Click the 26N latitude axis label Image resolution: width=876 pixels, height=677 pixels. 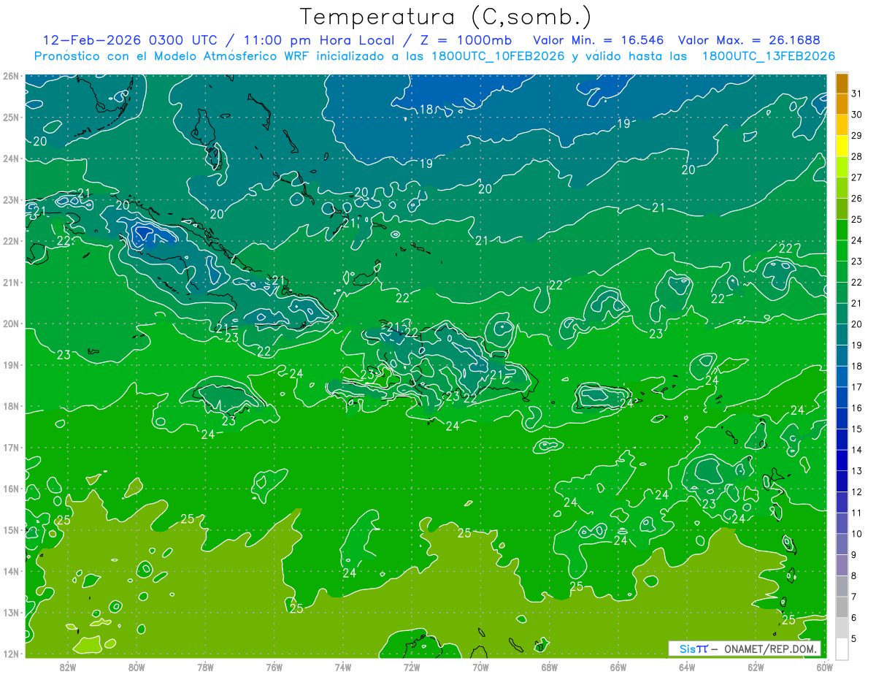[10, 76]
